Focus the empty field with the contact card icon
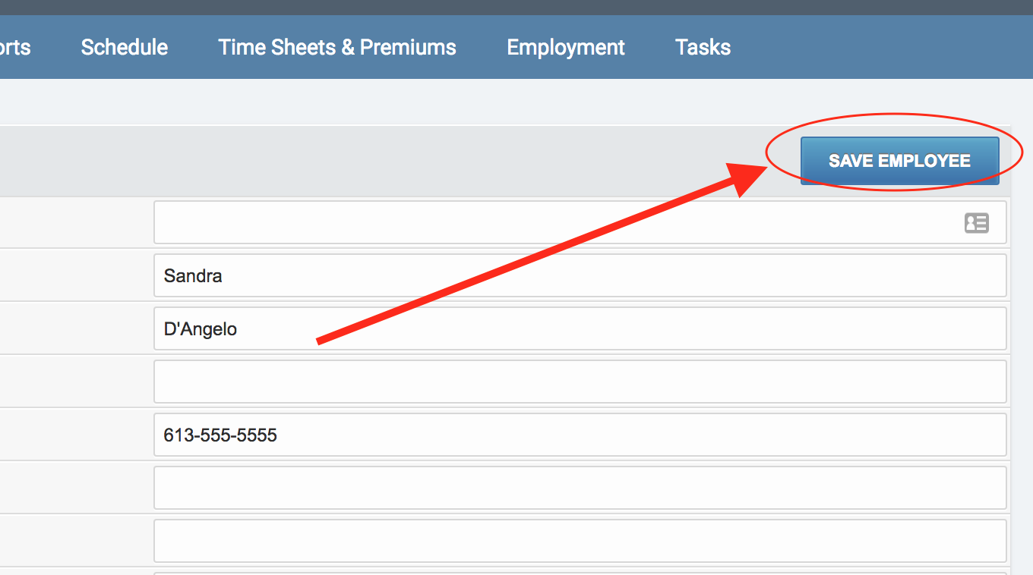The width and height of the screenshot is (1033, 575). pyautogui.click(x=554, y=223)
